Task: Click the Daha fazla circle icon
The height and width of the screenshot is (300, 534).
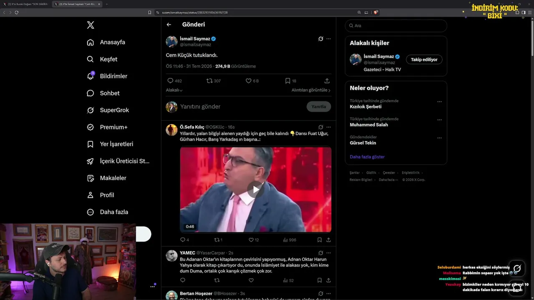Action: click(x=90, y=212)
